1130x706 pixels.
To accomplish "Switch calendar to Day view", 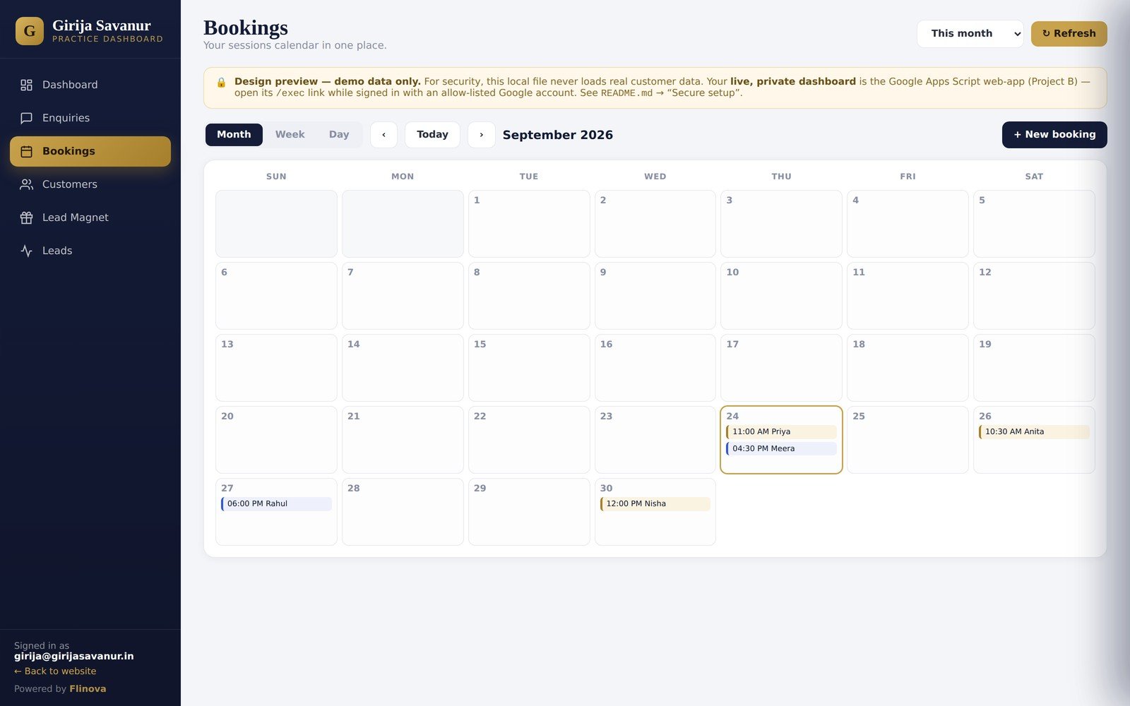I will click(x=339, y=135).
